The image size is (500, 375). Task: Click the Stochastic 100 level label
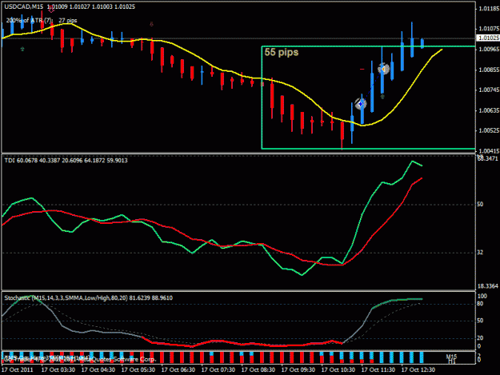(x=482, y=296)
